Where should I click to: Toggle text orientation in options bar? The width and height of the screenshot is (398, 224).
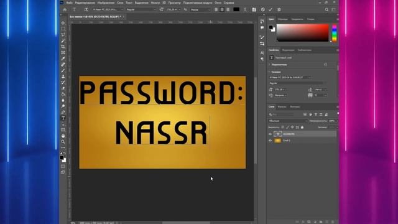point(86,9)
